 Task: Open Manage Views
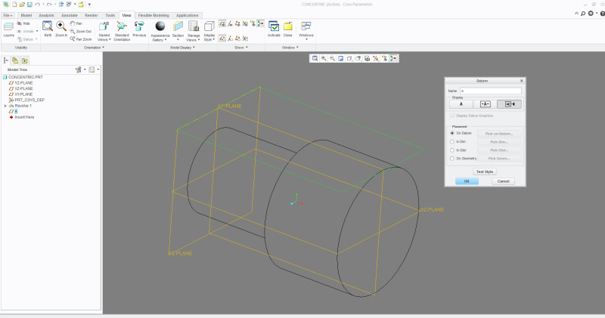pyautogui.click(x=194, y=31)
